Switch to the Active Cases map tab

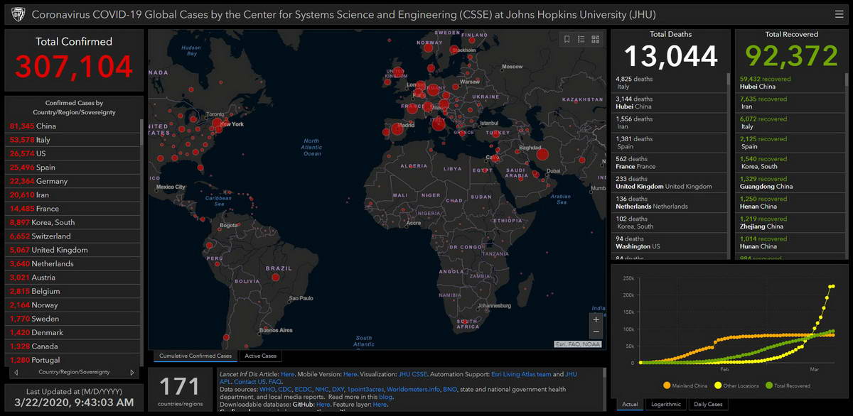(x=260, y=356)
